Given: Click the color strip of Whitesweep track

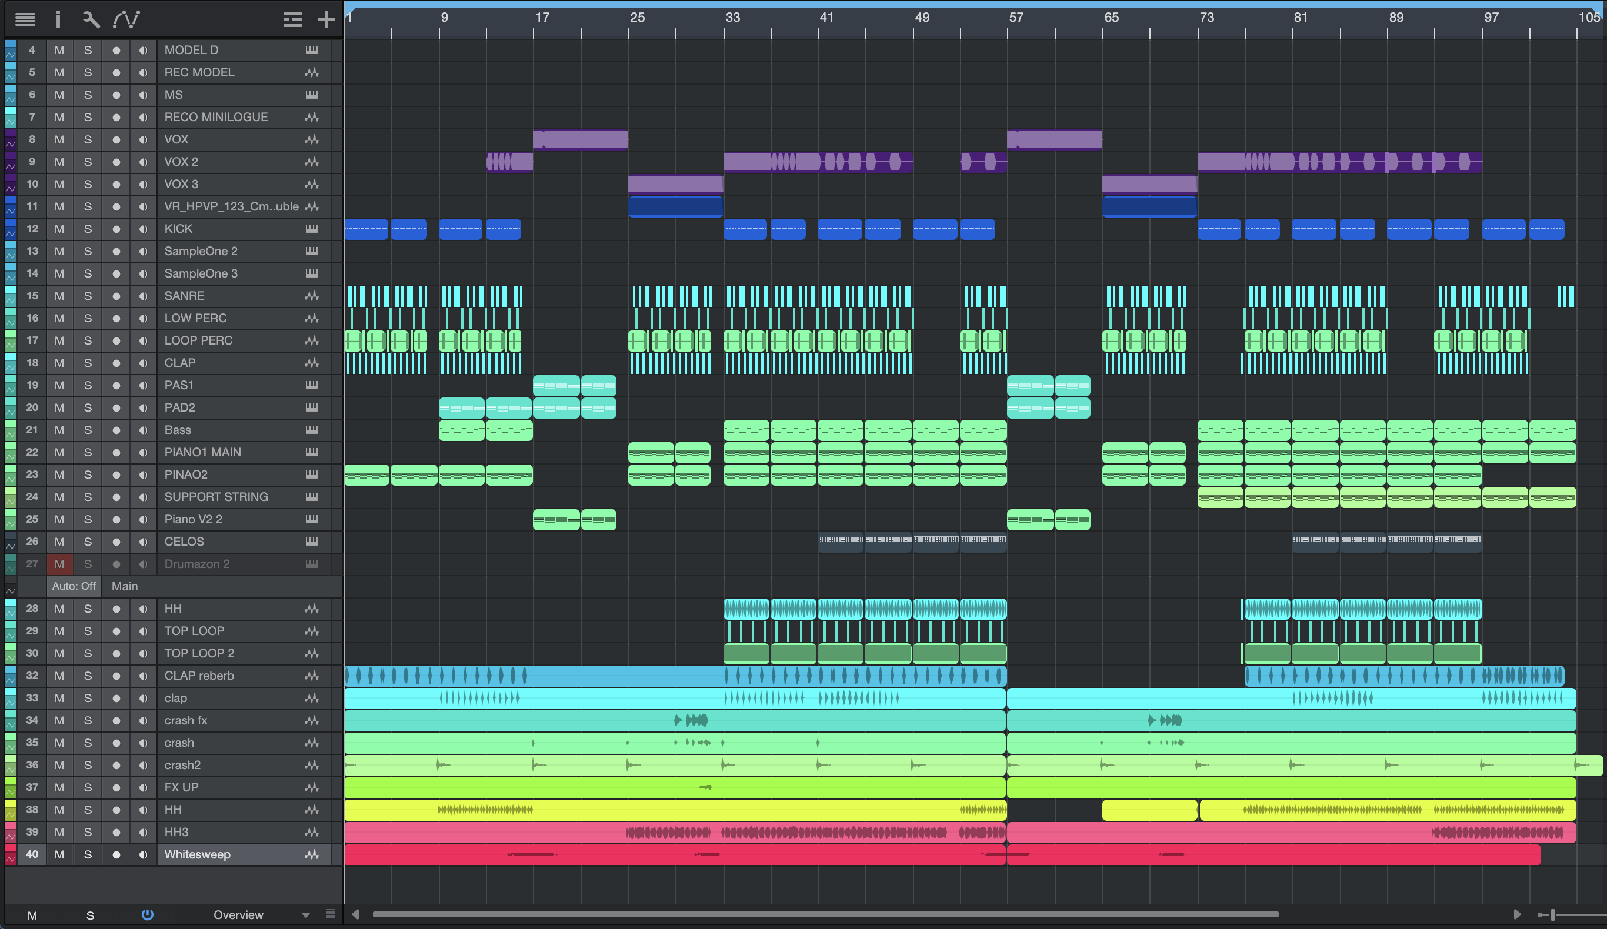Looking at the screenshot, I should (10, 854).
